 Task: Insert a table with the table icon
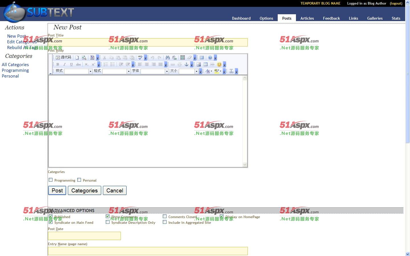(206, 64)
